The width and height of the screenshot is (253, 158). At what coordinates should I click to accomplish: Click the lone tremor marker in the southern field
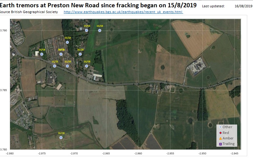pos(61,138)
